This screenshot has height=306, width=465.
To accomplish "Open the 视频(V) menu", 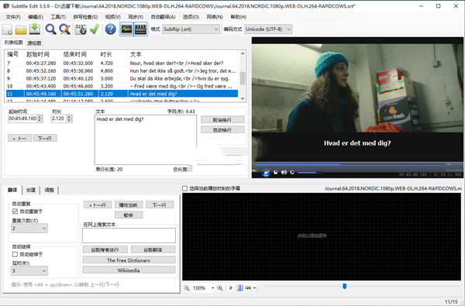I will coord(112,17).
